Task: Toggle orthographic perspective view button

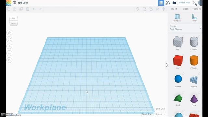Action: pos(9,60)
